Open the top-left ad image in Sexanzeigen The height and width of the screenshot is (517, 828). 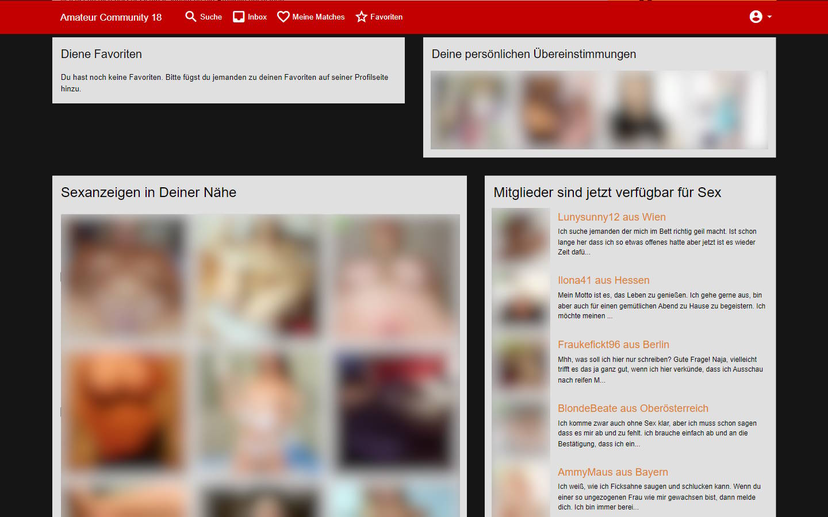point(124,276)
